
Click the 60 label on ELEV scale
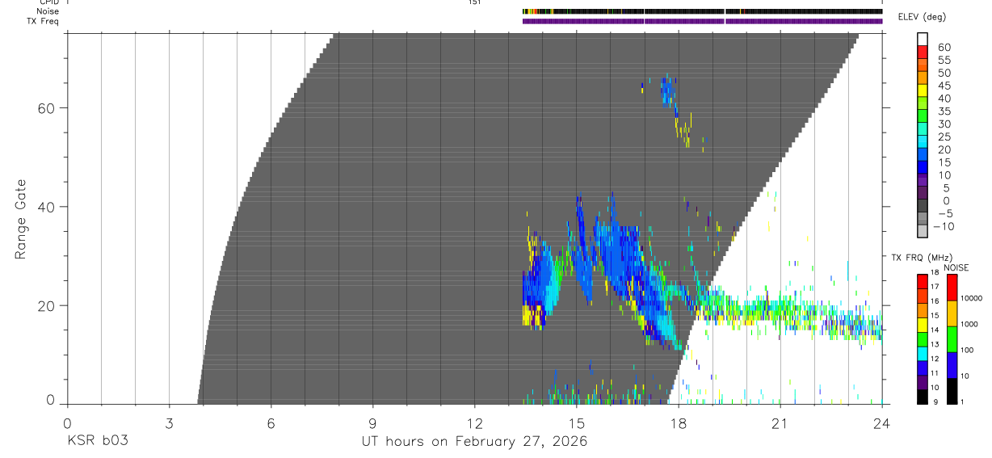944,48
